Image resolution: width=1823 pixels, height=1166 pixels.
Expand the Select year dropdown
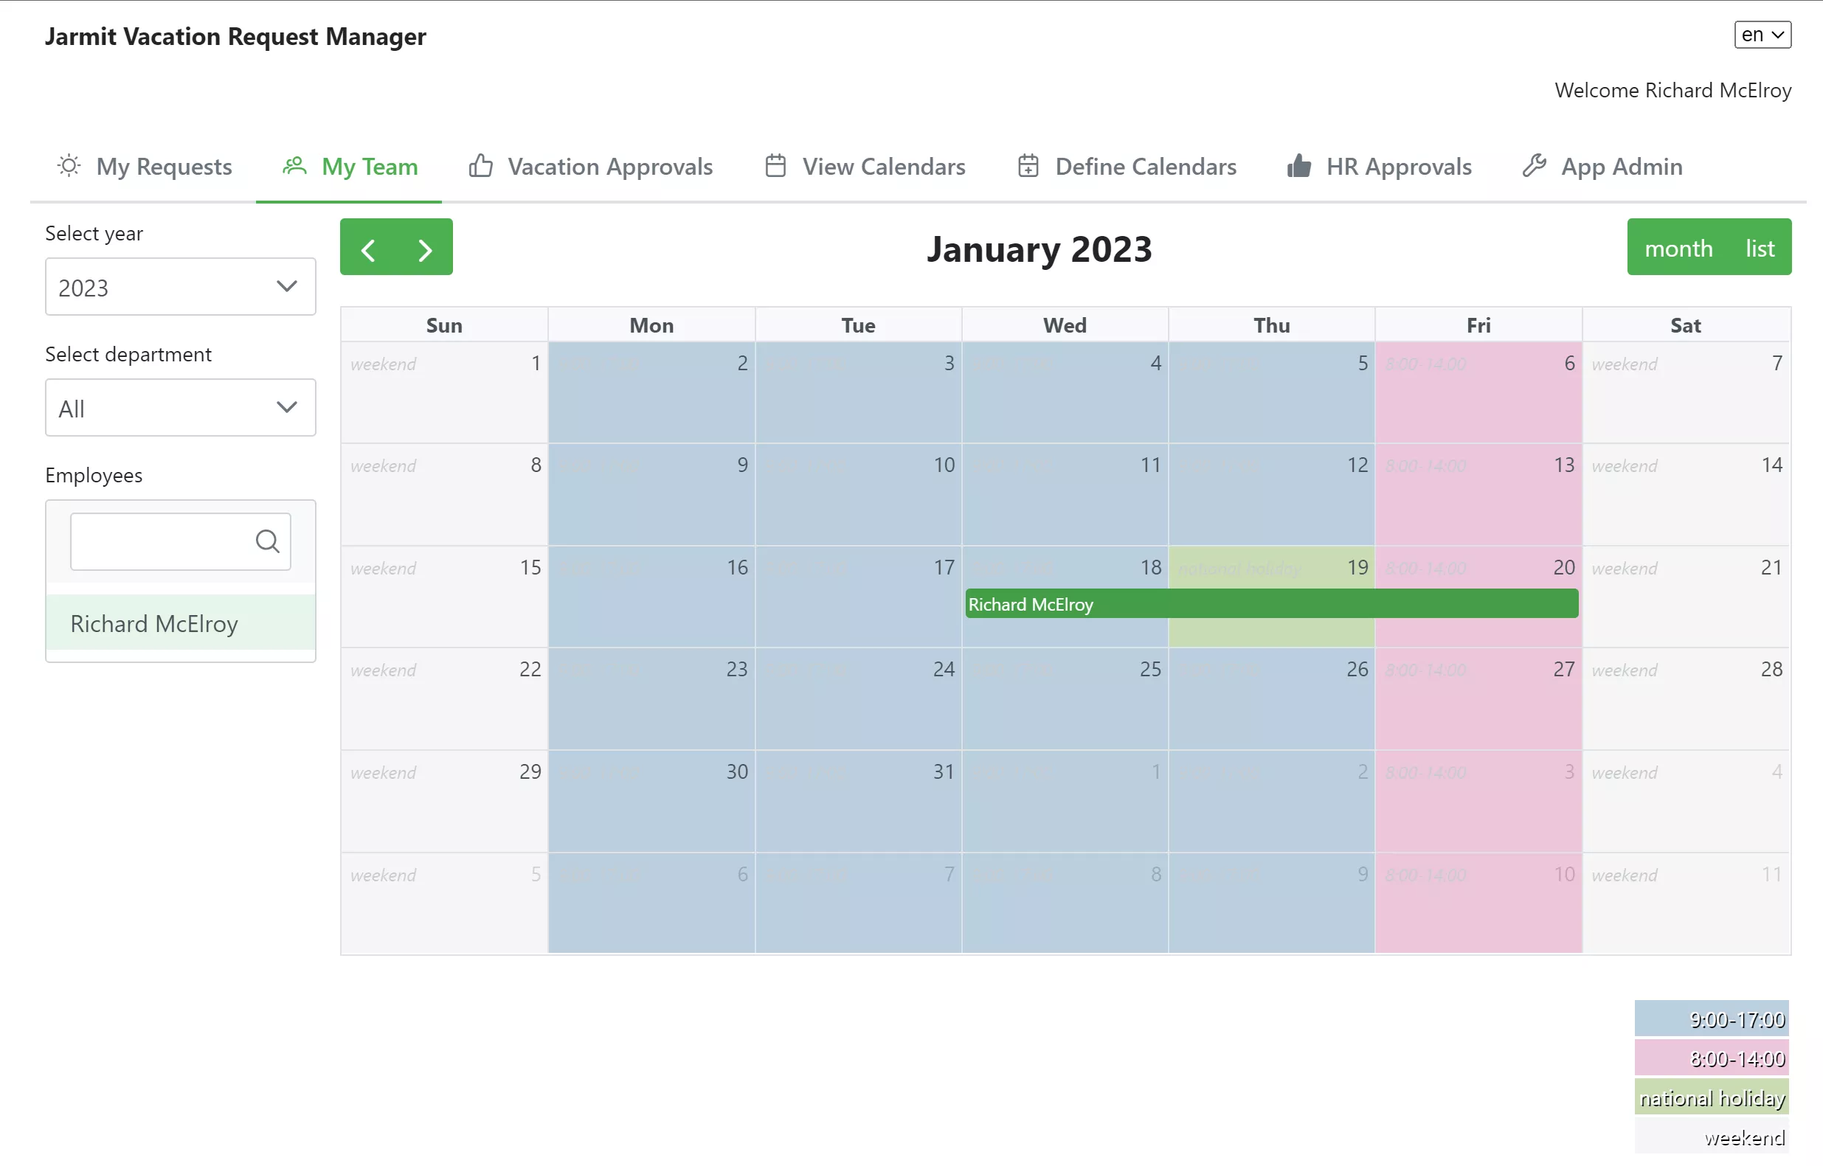point(179,287)
